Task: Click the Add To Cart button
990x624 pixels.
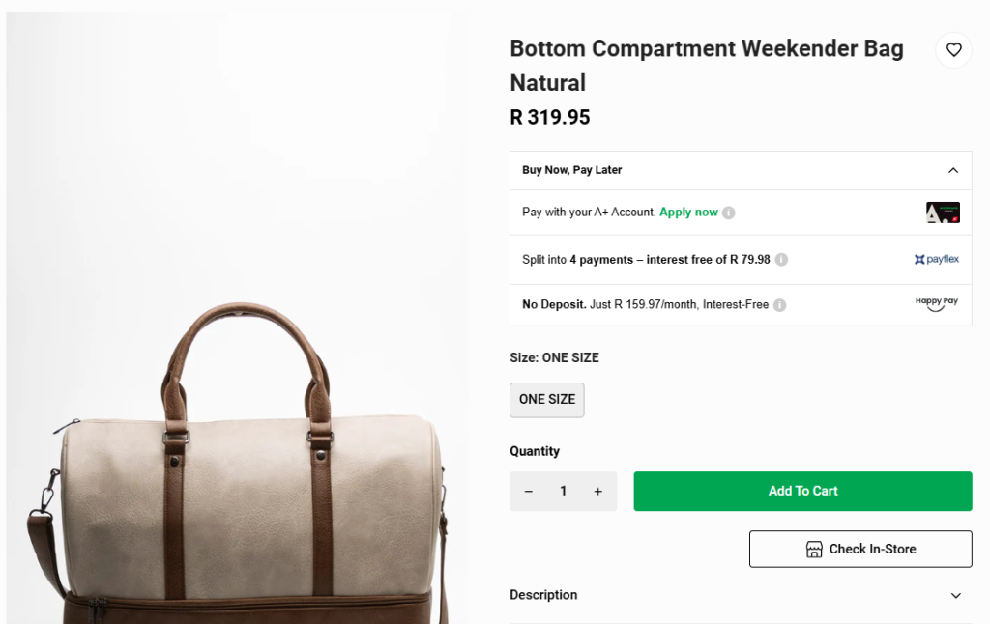Action: [802, 491]
